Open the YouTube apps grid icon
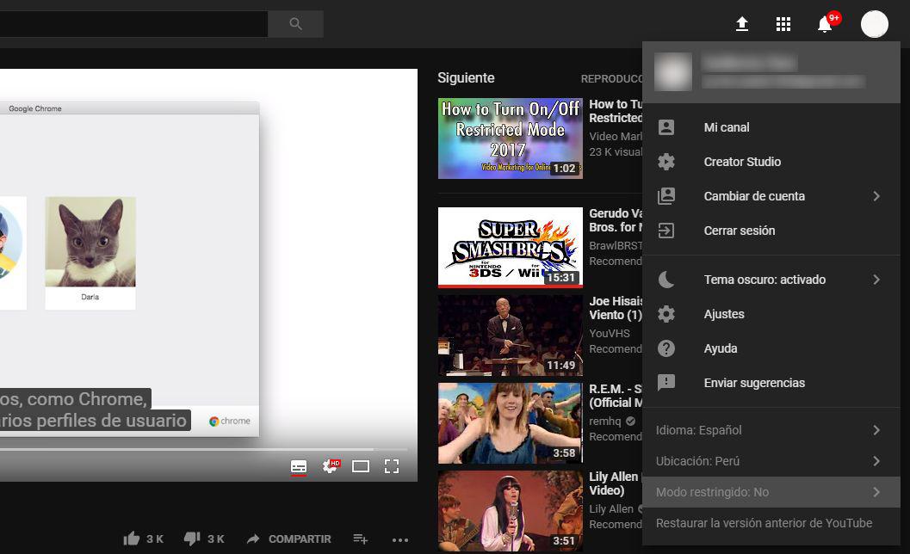Viewport: 910px width, 554px height. click(x=783, y=24)
